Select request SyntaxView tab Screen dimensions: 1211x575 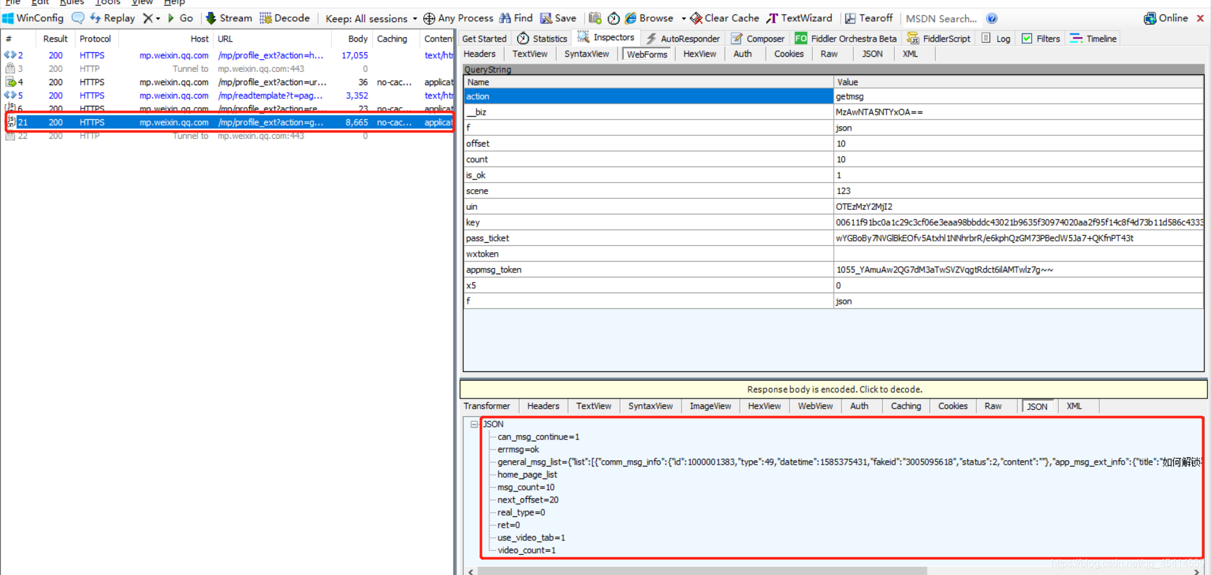coord(587,54)
